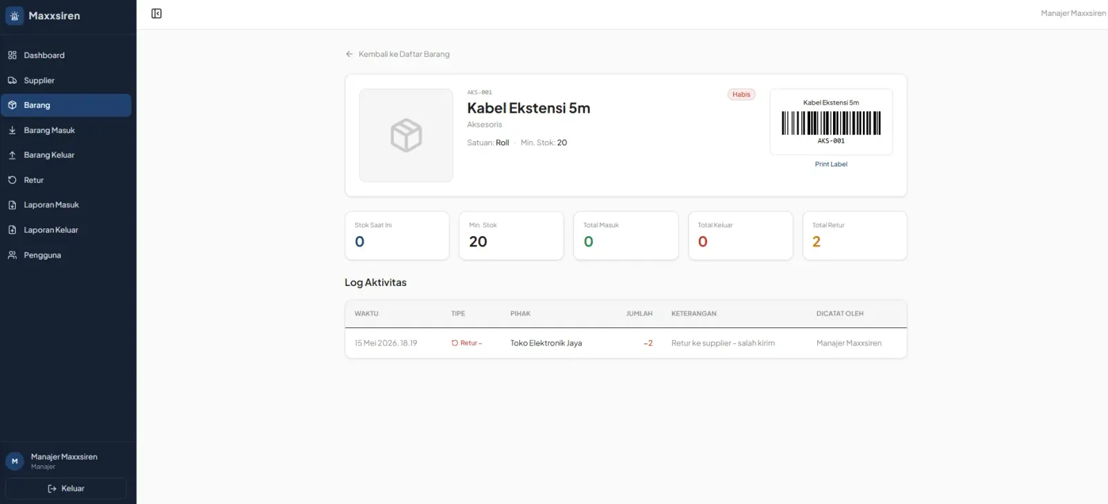Click the Aksesoris category text
The width and height of the screenshot is (1108, 504).
(485, 125)
